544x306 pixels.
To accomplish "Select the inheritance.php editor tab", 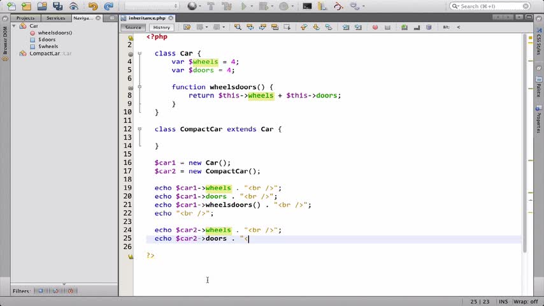I will click(x=147, y=18).
